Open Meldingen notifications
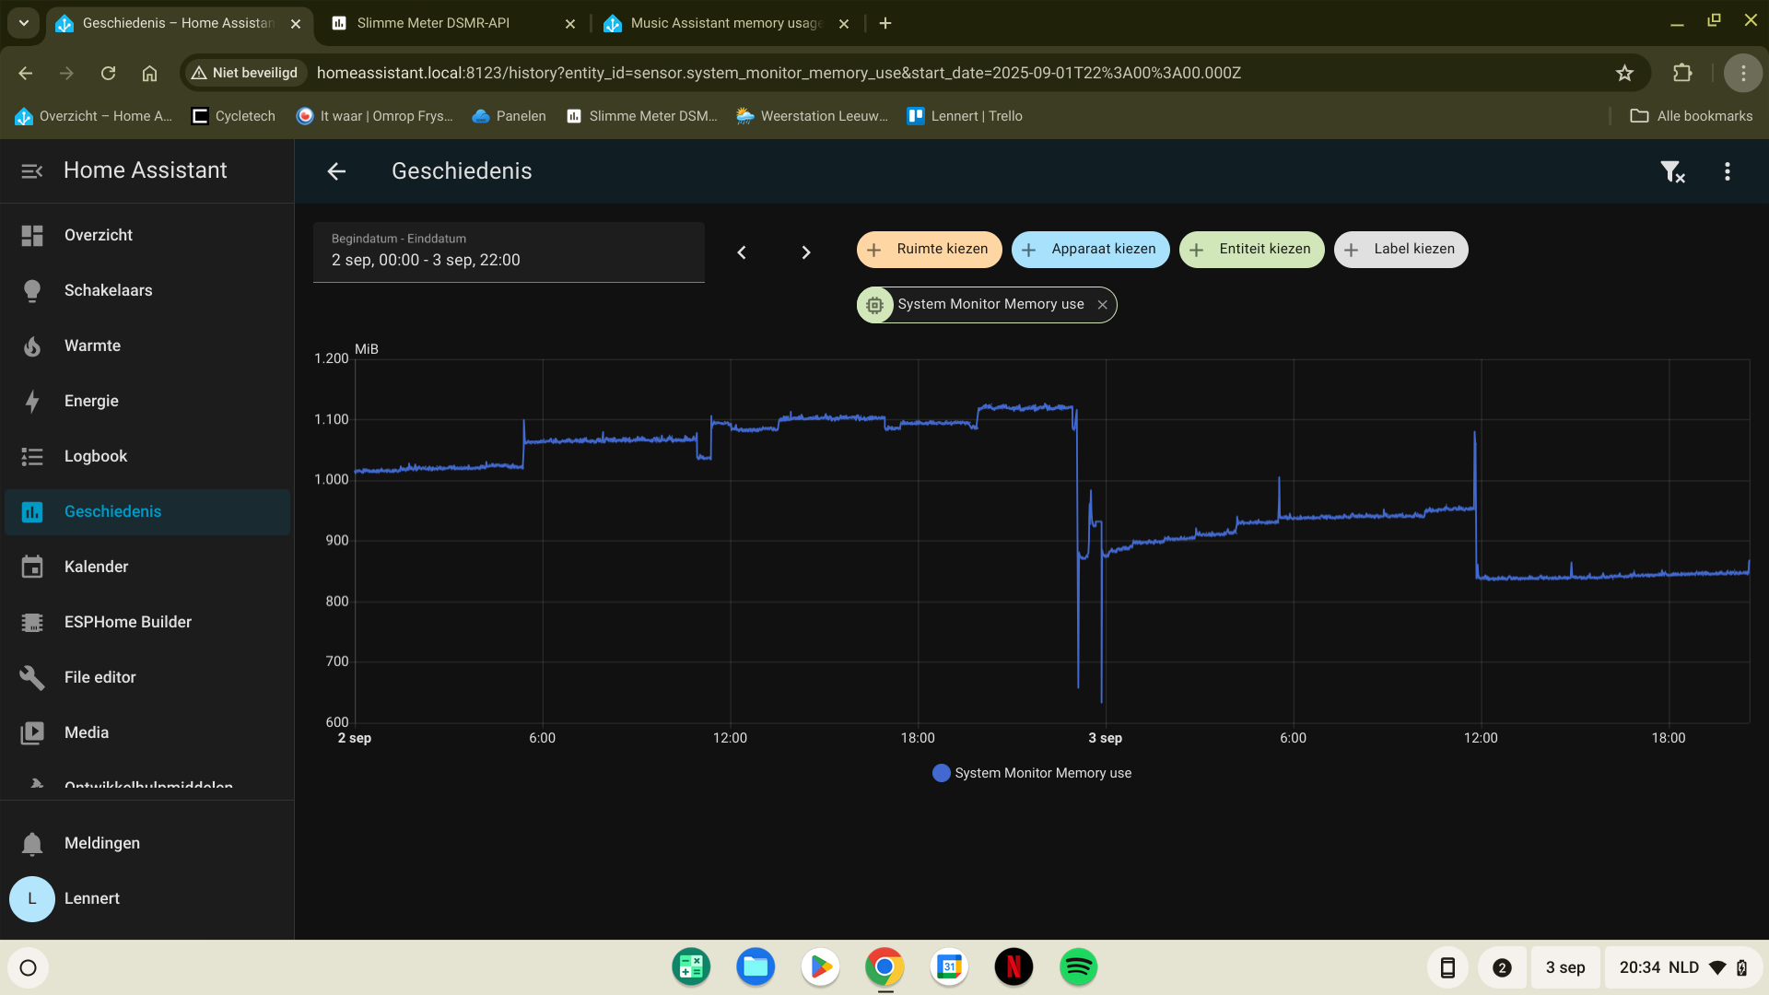The height and width of the screenshot is (995, 1769). (101, 843)
